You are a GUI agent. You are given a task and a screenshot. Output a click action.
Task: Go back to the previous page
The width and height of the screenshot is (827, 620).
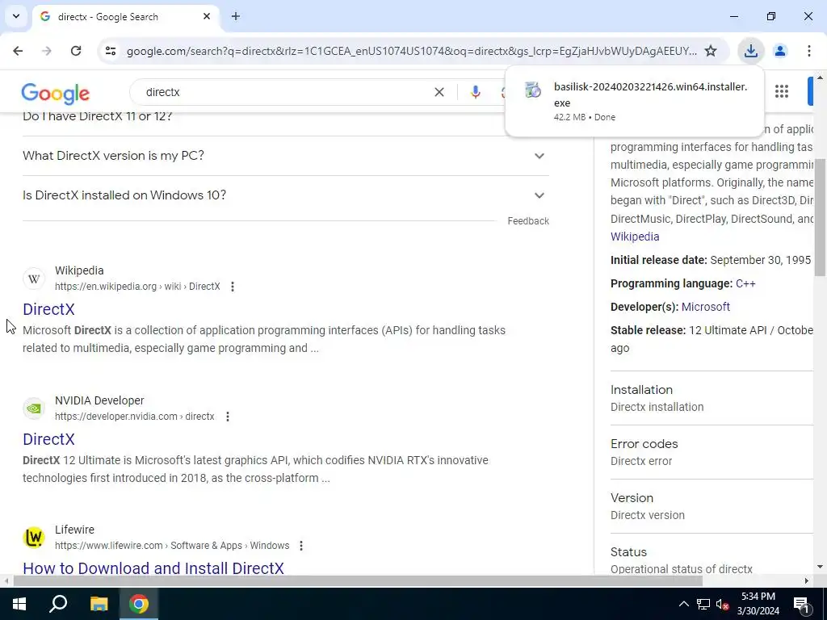(18, 51)
